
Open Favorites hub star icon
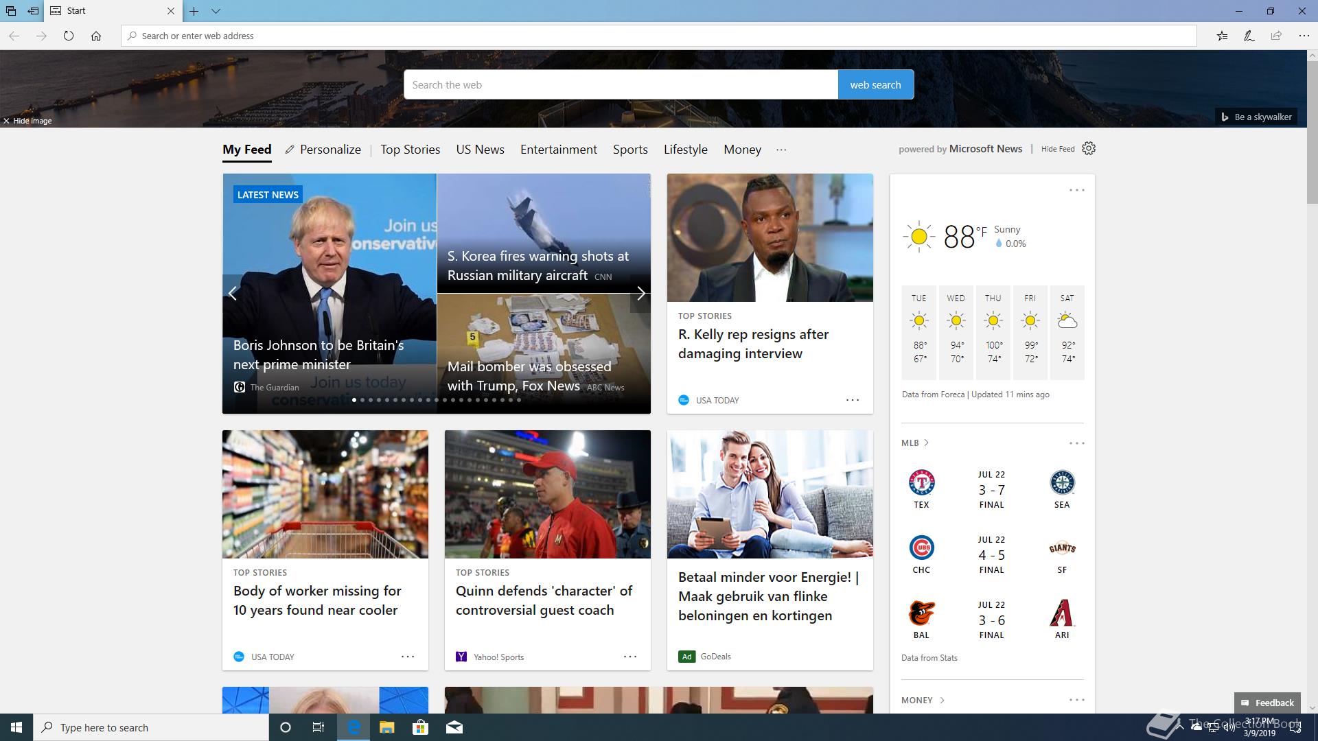point(1222,36)
